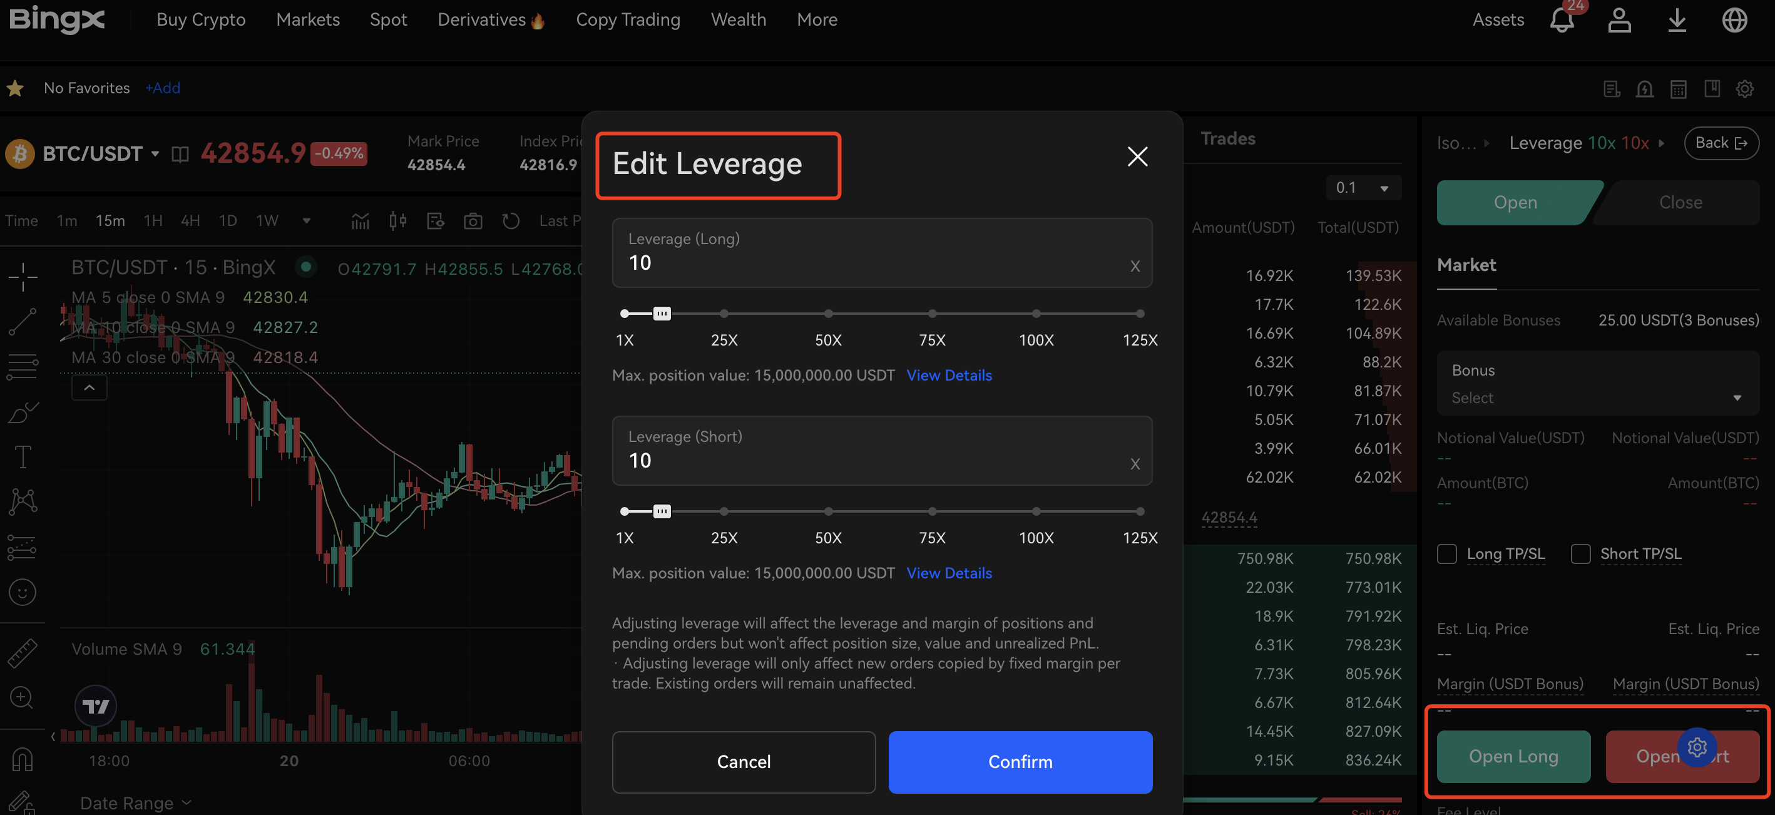Click the first View Details link
The height and width of the screenshot is (815, 1775).
(949, 376)
